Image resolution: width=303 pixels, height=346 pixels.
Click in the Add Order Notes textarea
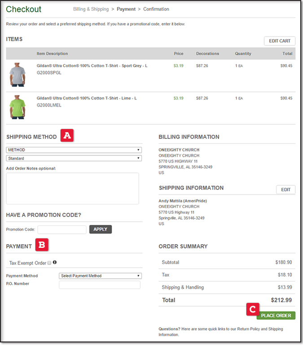[x=72, y=188]
